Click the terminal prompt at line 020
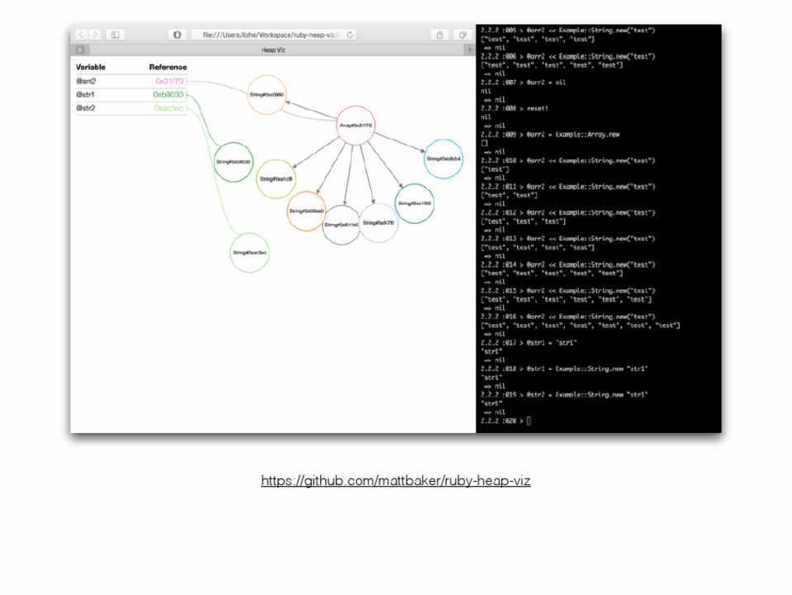The image size is (792, 595). [529, 421]
